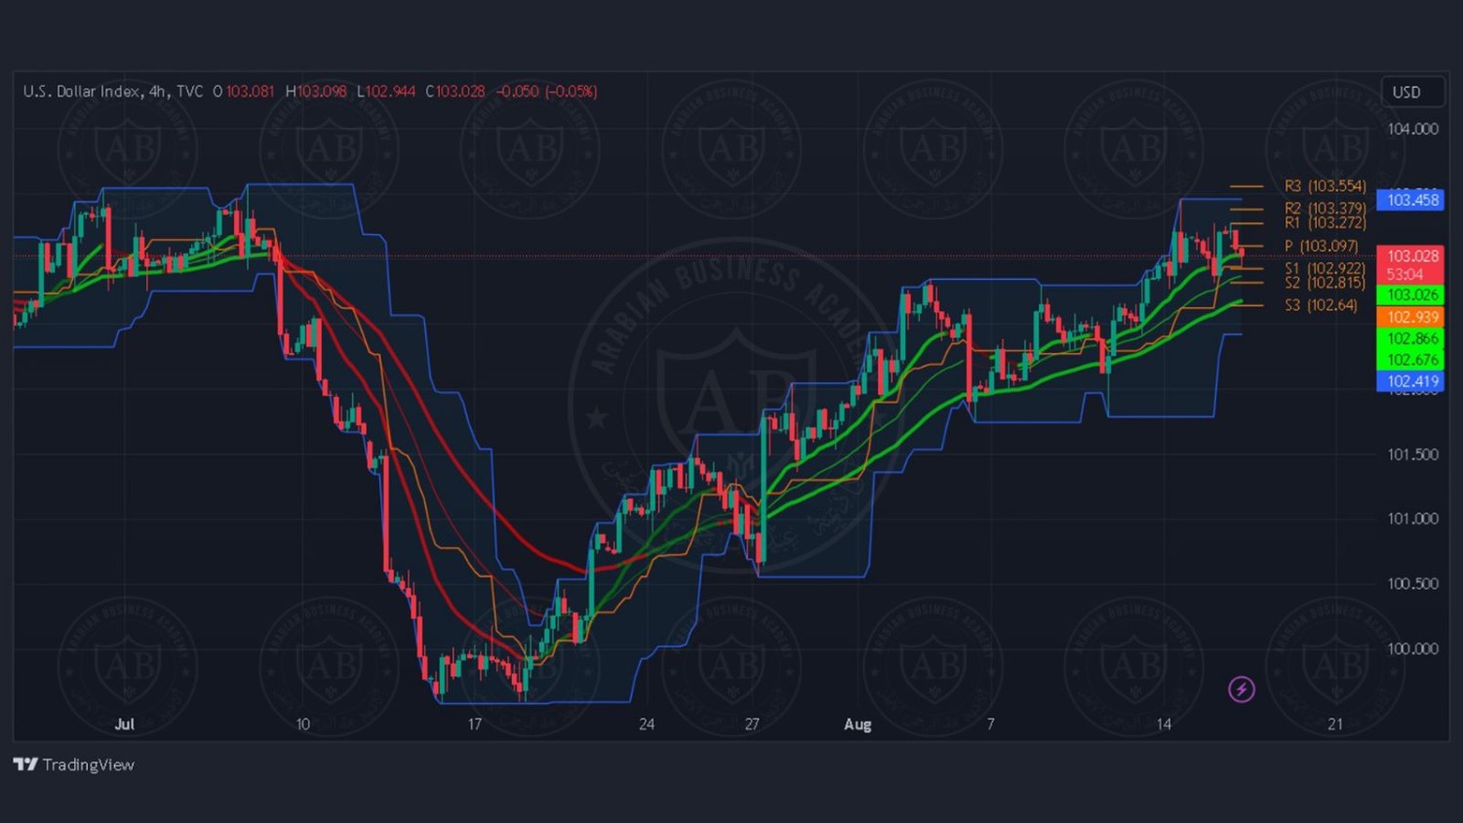Select the R2 (103.379) resistance label
Image resolution: width=1463 pixels, height=823 pixels.
click(1325, 208)
